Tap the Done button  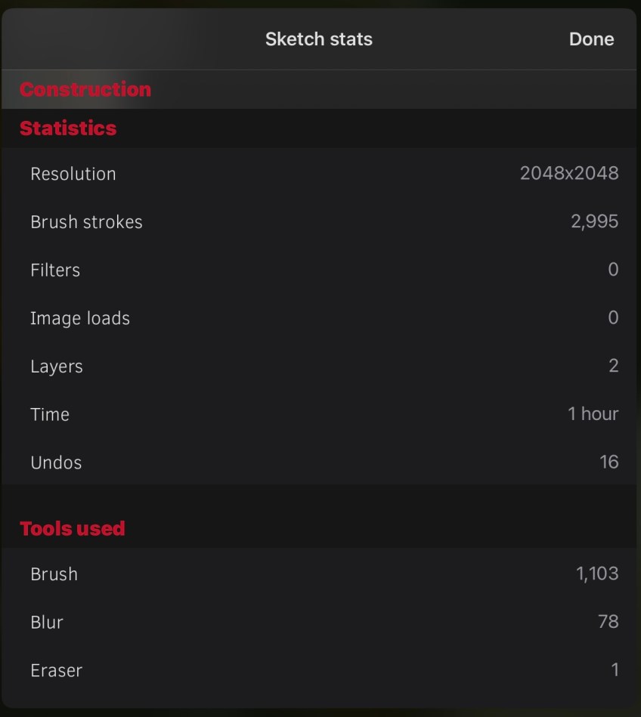(591, 39)
